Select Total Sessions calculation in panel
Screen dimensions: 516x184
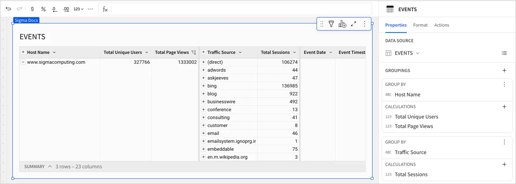(411, 175)
